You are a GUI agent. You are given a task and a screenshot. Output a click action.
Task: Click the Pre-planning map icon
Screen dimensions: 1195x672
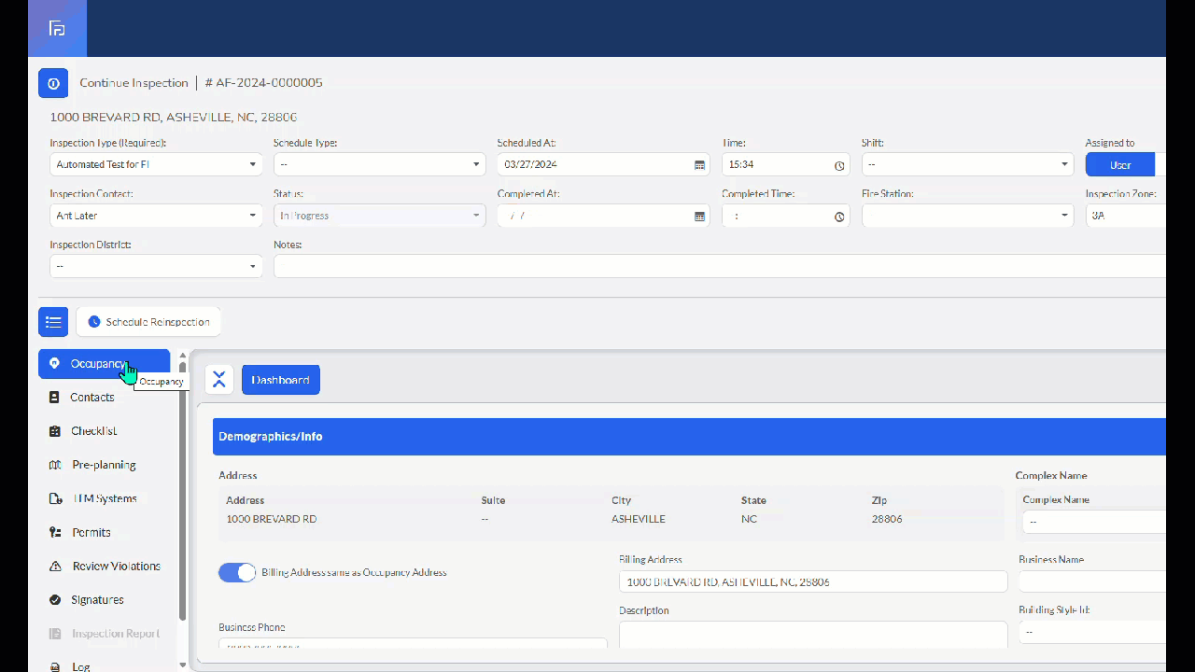click(x=54, y=465)
